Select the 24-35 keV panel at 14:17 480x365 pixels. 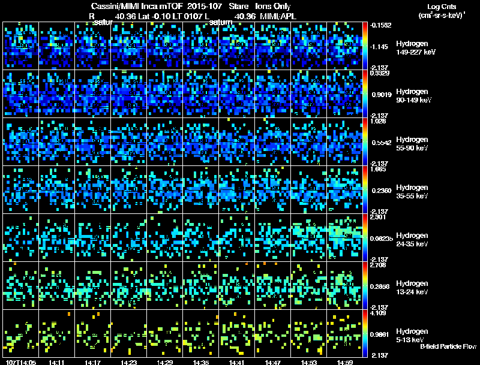pyautogui.click(x=92, y=237)
